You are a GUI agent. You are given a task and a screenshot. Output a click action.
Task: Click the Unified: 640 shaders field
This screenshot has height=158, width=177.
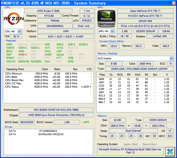tap(160, 36)
